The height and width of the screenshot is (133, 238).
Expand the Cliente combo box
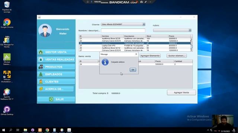144,24
